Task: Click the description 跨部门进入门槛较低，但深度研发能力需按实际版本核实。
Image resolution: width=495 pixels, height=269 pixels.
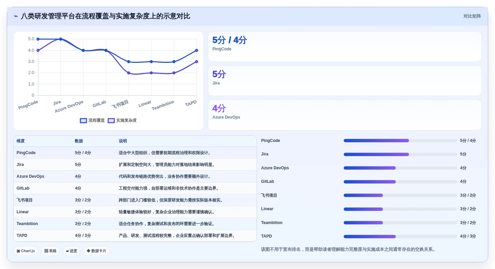Action: coord(171,200)
